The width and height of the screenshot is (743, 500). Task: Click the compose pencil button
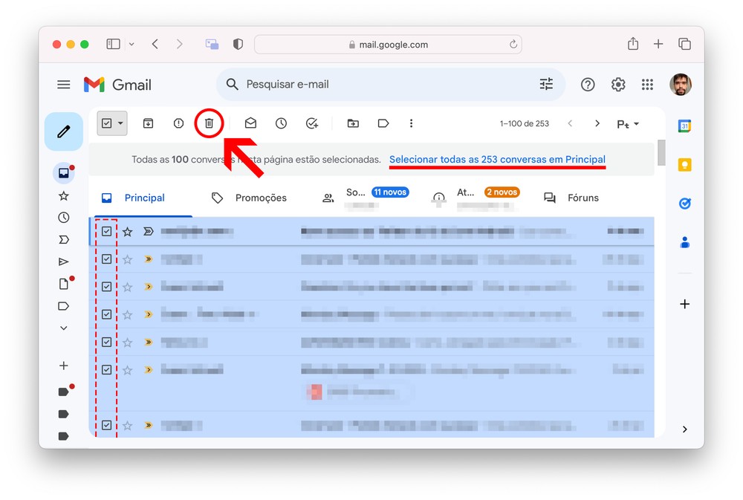(64, 132)
